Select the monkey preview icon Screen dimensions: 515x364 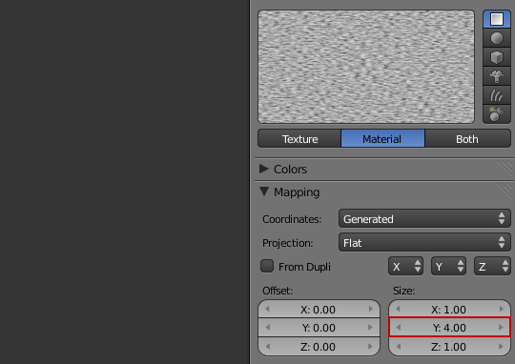click(x=497, y=76)
